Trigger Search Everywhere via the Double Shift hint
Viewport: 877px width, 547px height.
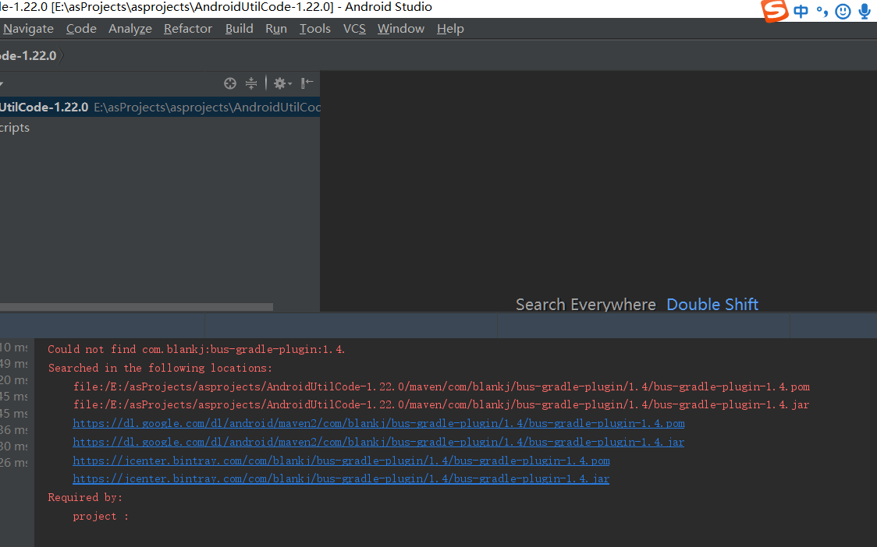tap(712, 304)
